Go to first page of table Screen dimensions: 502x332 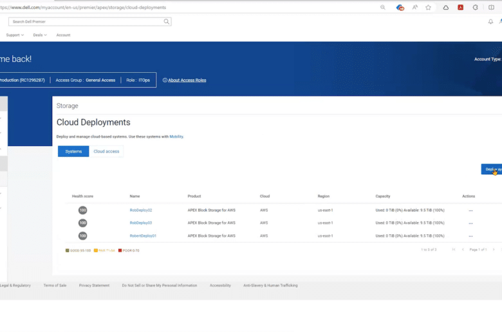pyautogui.click(x=454, y=250)
